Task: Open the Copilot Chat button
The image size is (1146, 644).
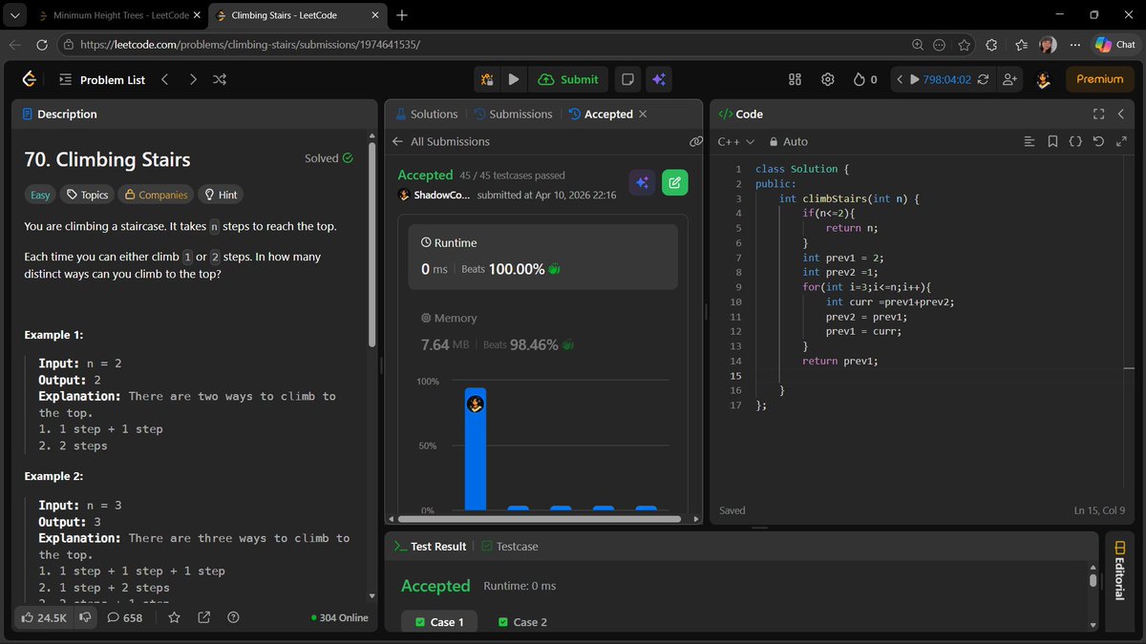Action: 1115,45
